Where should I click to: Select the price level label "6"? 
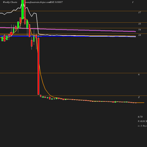[x=139, y=74]
